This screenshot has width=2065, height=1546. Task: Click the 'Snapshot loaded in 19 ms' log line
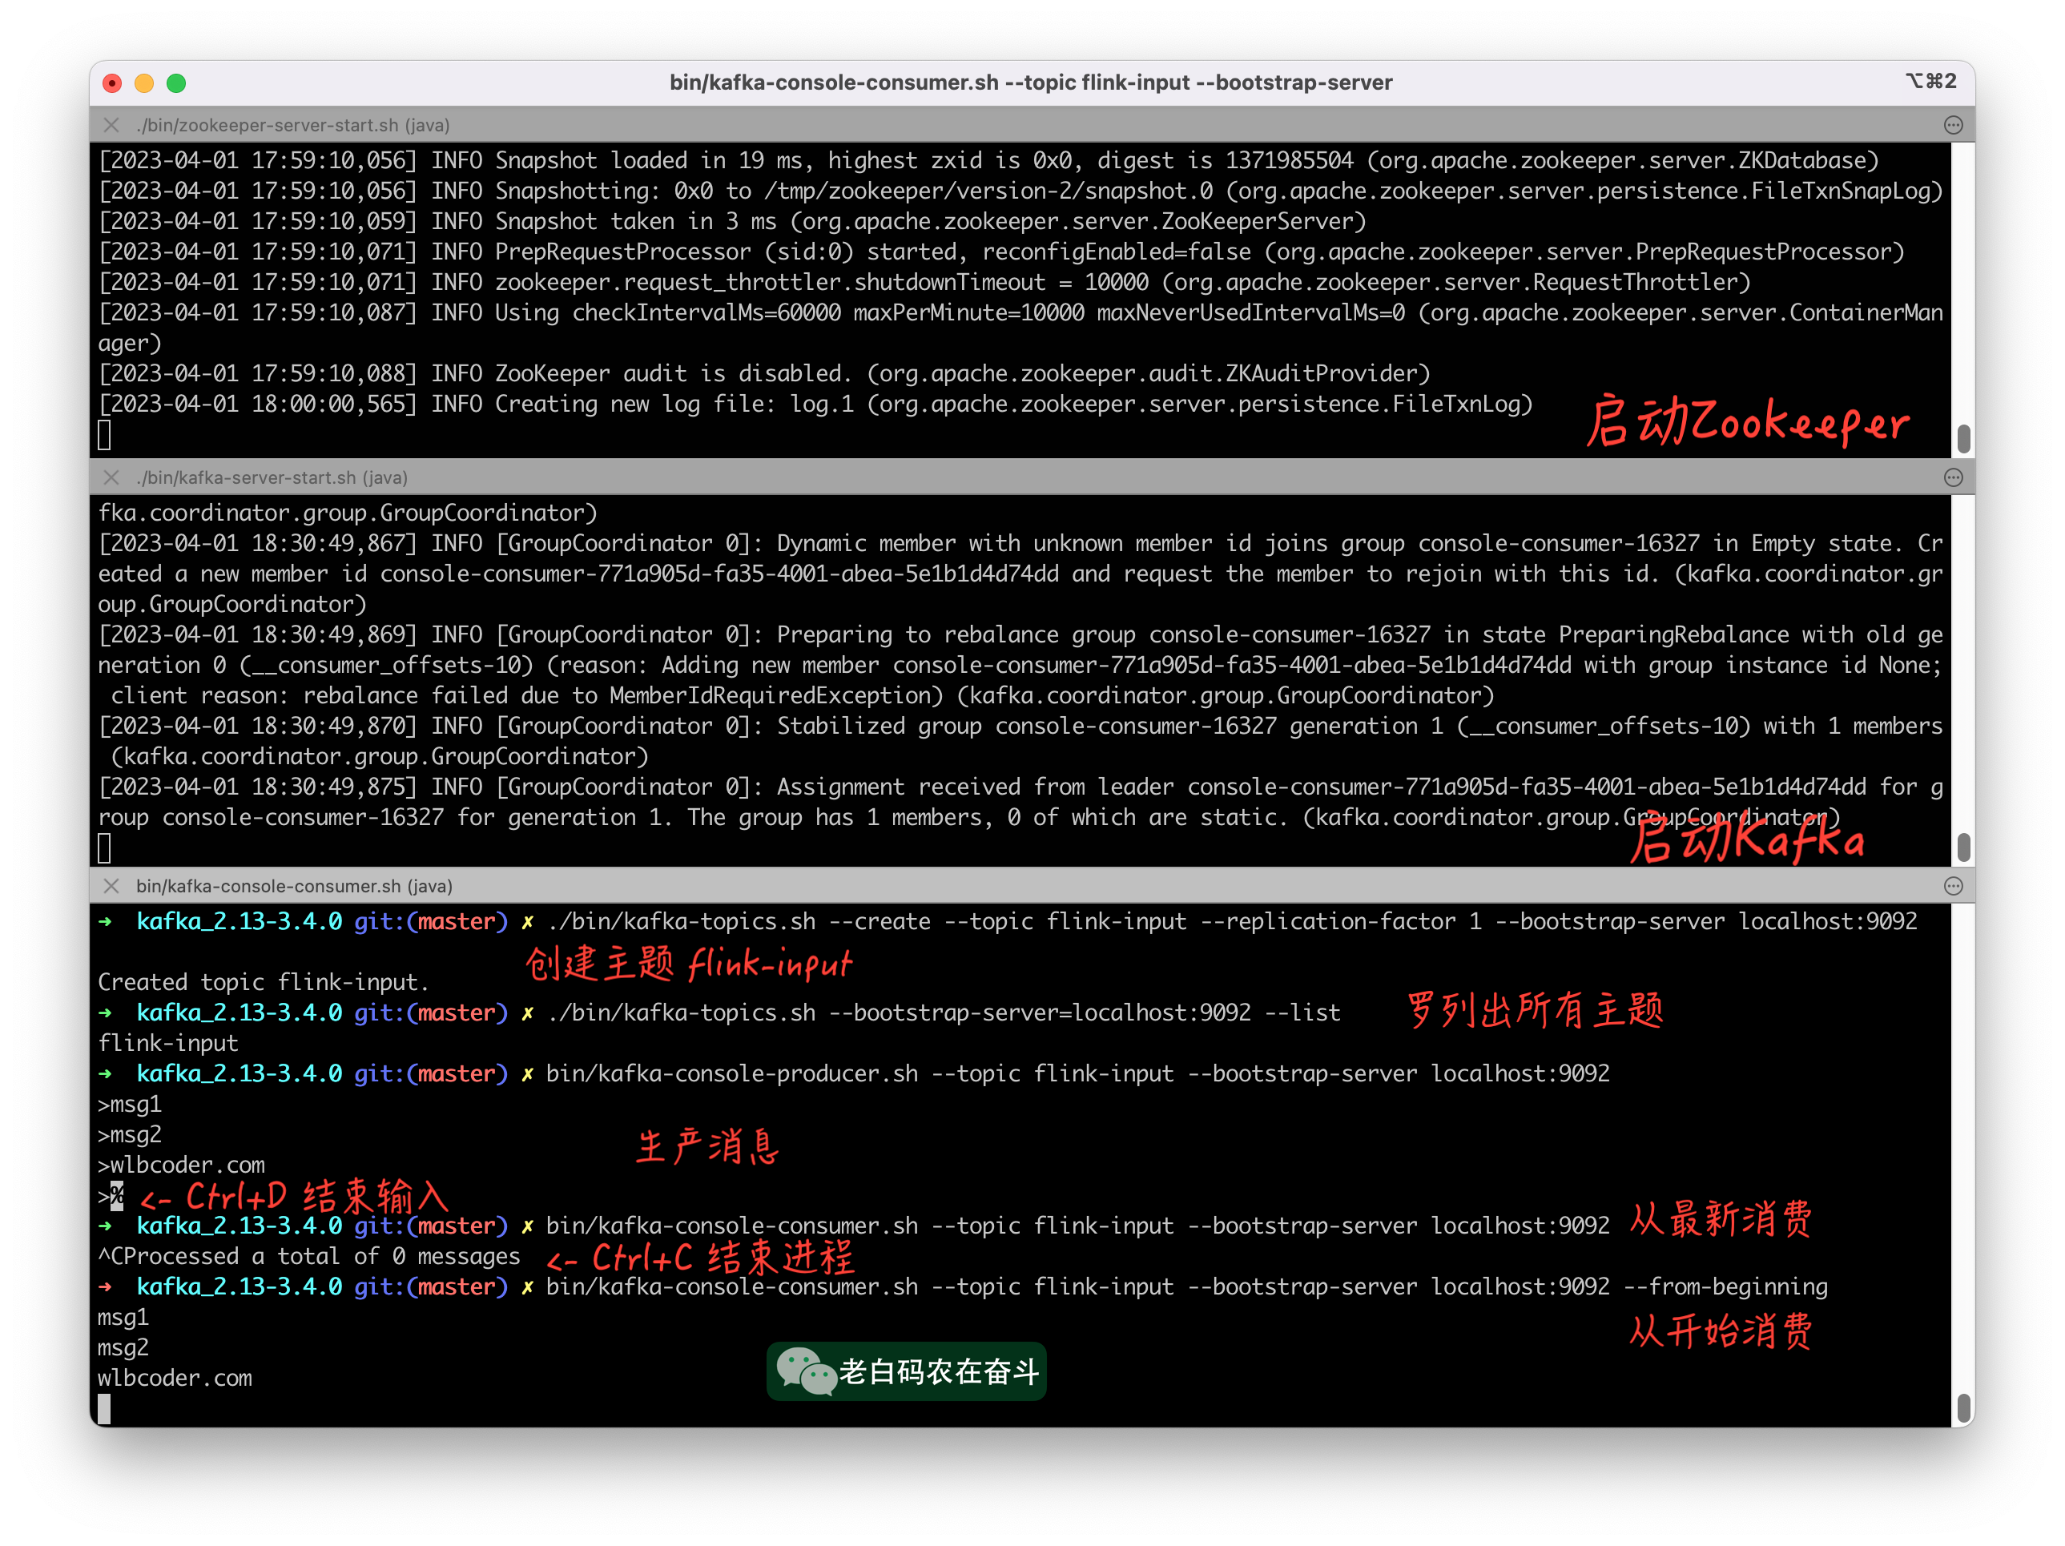click(988, 160)
